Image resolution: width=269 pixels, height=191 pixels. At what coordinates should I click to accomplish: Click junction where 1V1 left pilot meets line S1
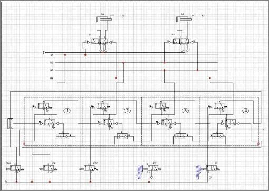pos(85,55)
